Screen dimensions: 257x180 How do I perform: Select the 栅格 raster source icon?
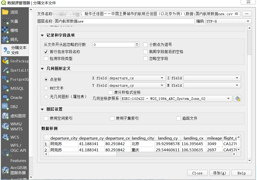coord(5,31)
